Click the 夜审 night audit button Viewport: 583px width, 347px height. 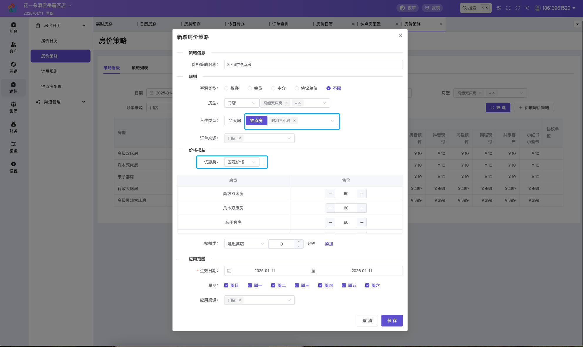point(408,8)
